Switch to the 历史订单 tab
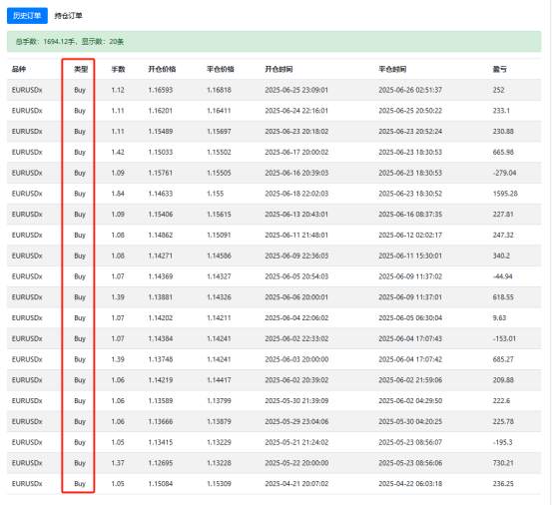 (27, 16)
